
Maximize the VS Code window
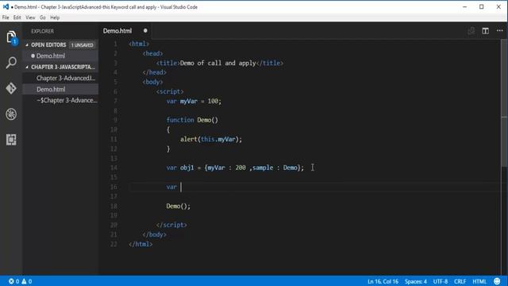[482, 7]
